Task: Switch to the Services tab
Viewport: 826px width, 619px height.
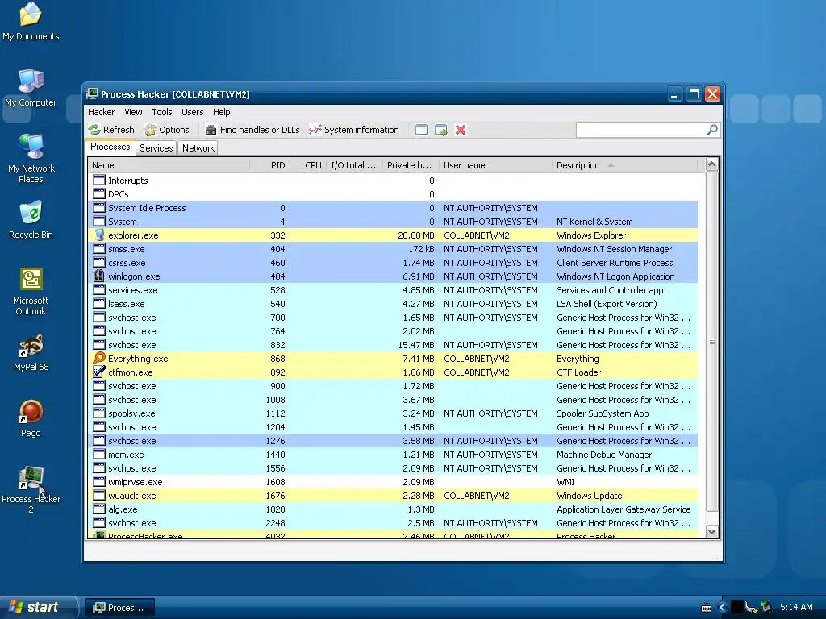Action: pyautogui.click(x=156, y=148)
